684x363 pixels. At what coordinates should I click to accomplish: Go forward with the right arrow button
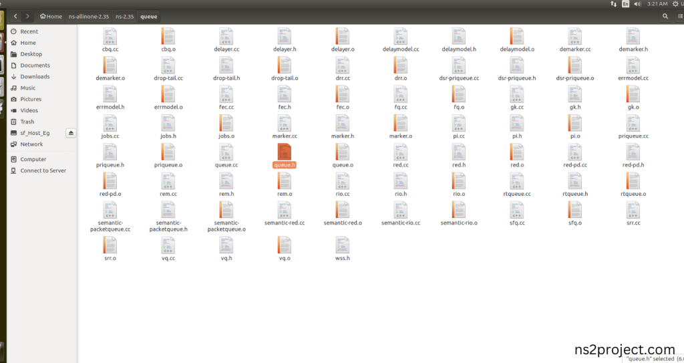(x=27, y=16)
